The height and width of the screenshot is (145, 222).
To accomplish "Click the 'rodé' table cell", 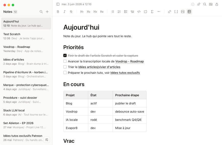I will click(100, 120).
